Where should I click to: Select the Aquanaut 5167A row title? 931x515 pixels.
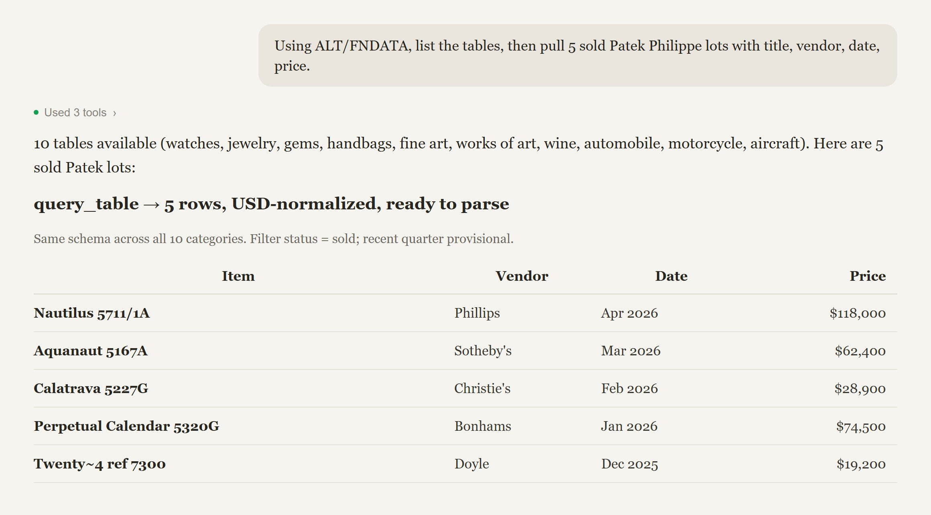(x=91, y=351)
